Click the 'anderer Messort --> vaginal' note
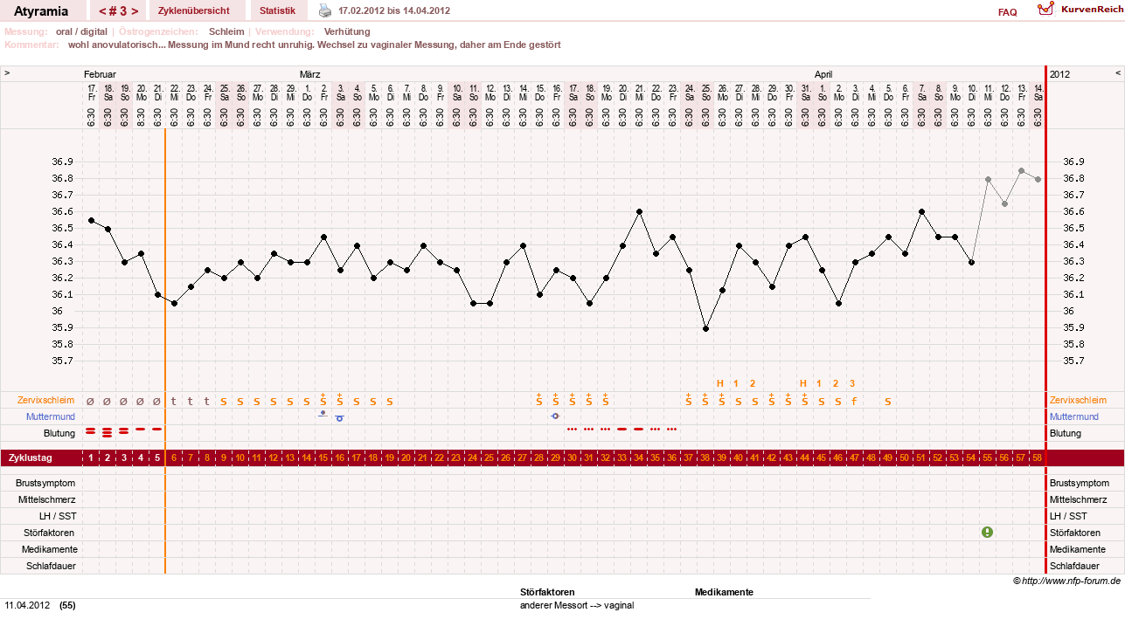The image size is (1125, 626). (x=577, y=605)
